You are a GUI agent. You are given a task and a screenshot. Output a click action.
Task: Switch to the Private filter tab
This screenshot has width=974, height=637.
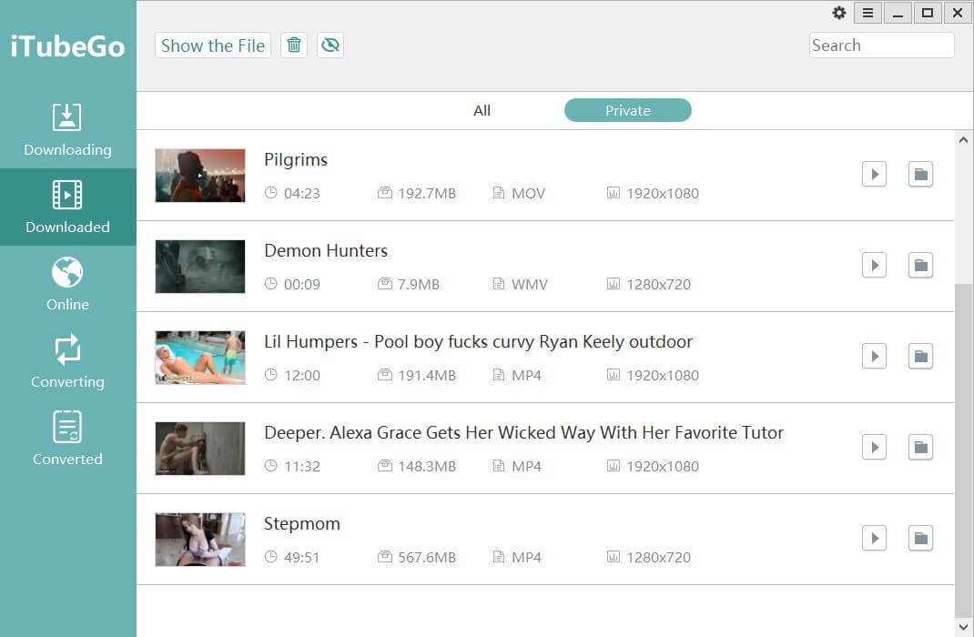tap(627, 110)
